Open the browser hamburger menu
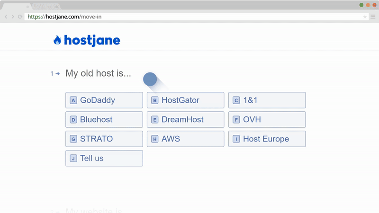 click(x=373, y=17)
